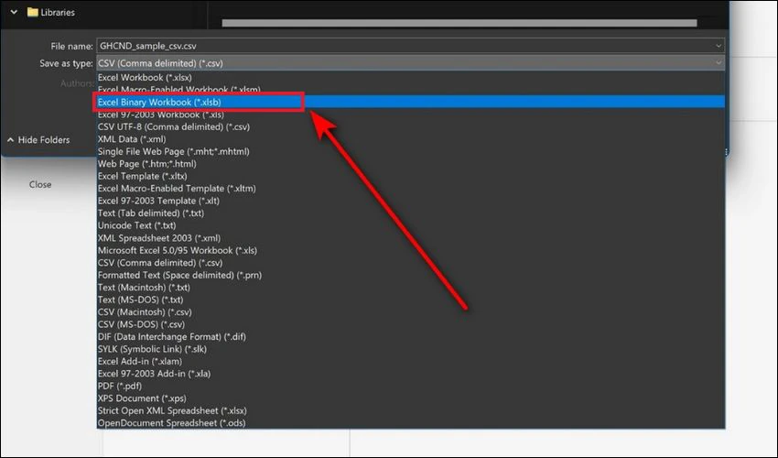Viewport: 778px width, 458px height.
Task: Select DIF (Data Interchange Format) (*.dif)
Action: pyautogui.click(x=411, y=337)
